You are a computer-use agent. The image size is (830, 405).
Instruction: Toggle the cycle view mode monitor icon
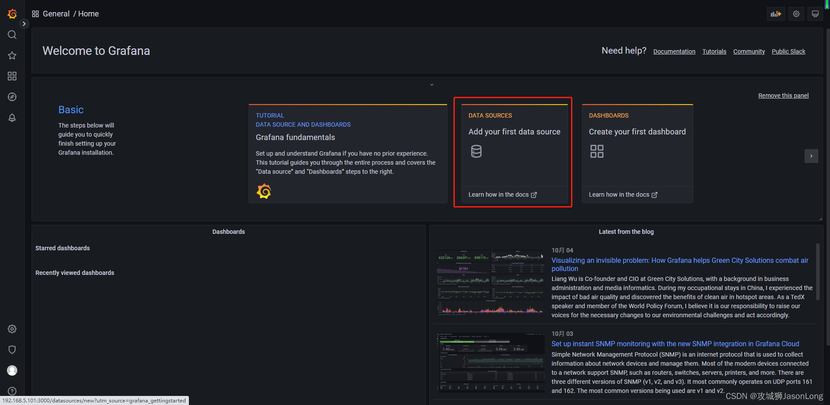coord(815,14)
